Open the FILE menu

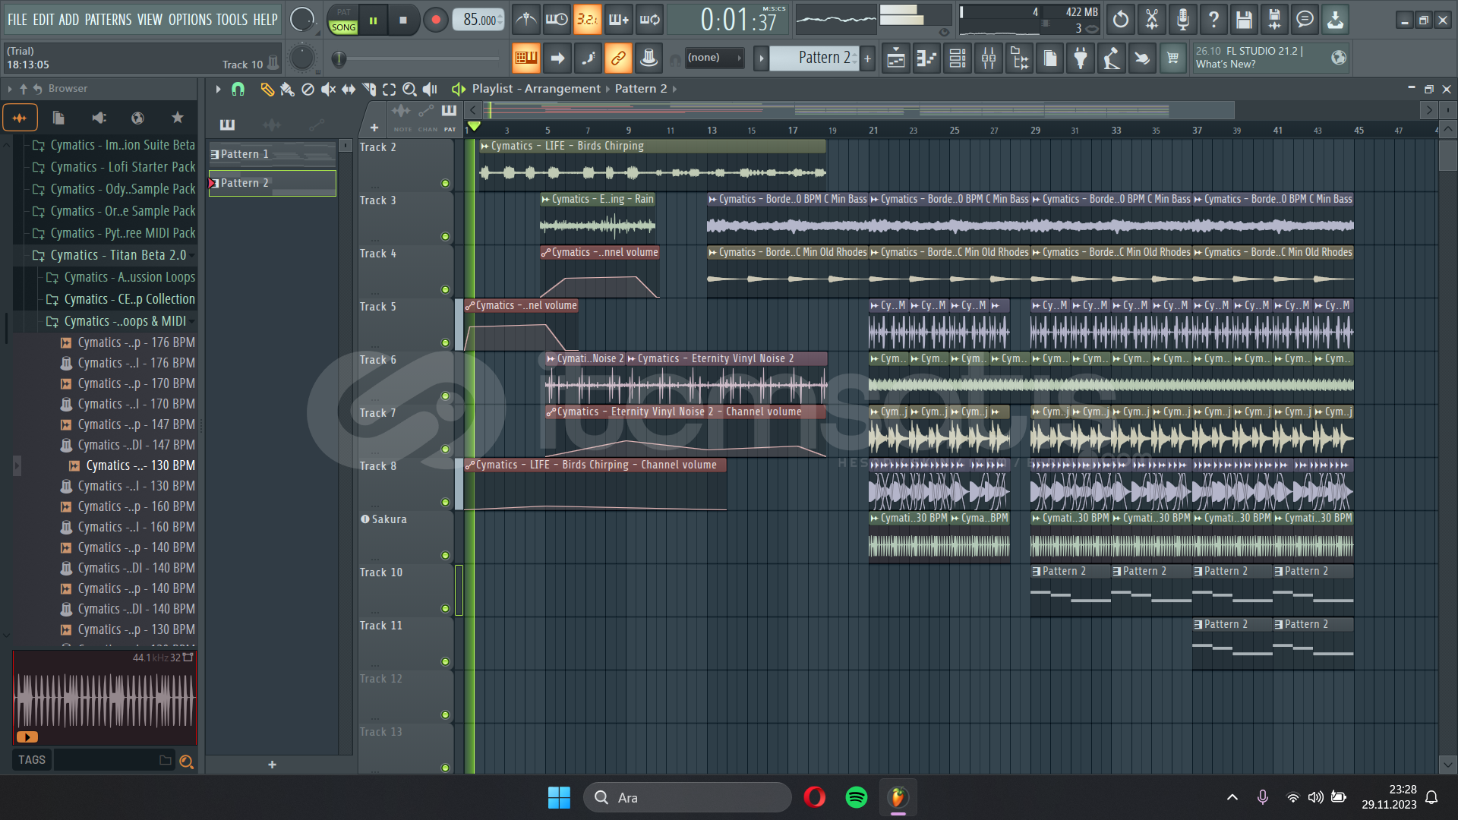17,20
